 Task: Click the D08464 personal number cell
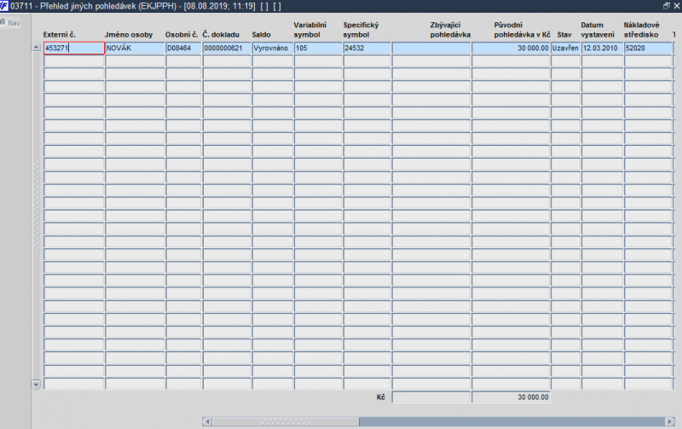pos(183,48)
